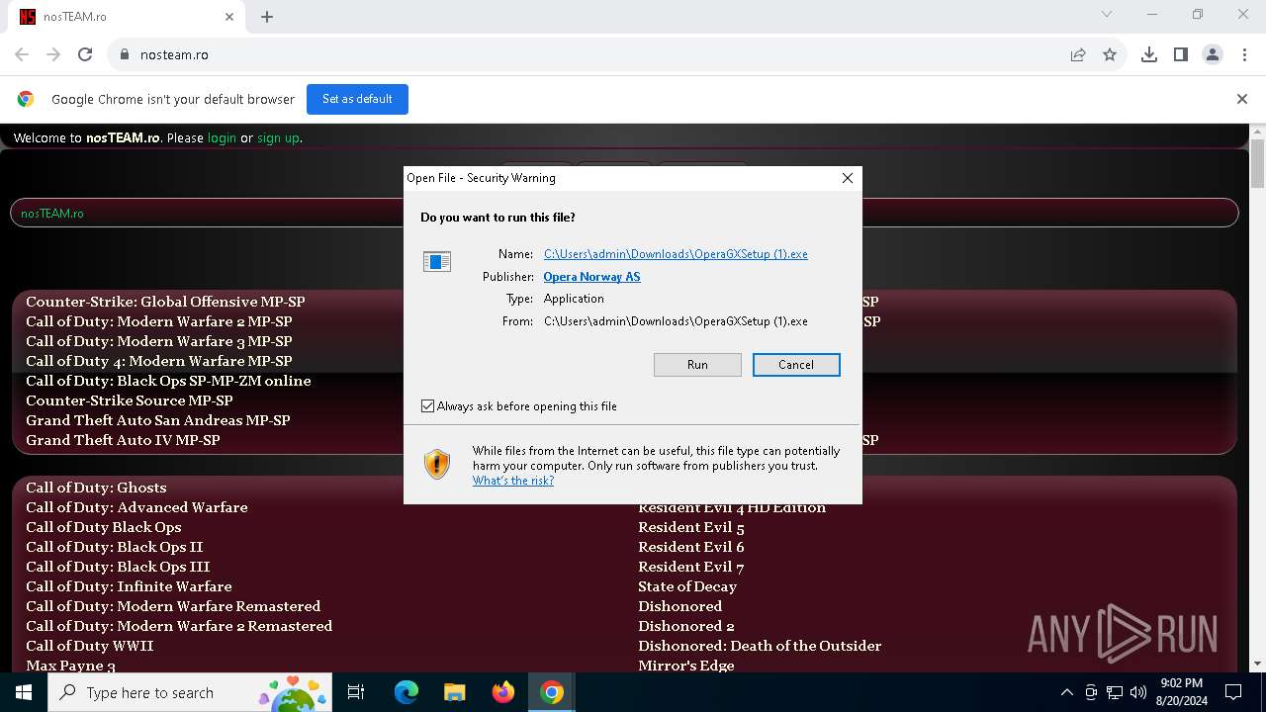Launch Microsoft Edge from taskbar

[x=407, y=692]
